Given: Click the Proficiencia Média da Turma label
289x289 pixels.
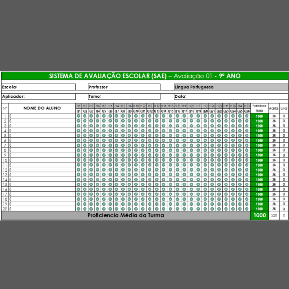Looking at the screenshot, I should (125, 215).
